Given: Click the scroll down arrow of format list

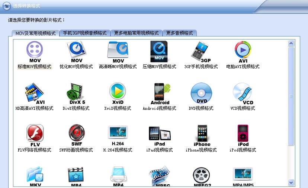Looking at the screenshot, I should (x=291, y=182).
